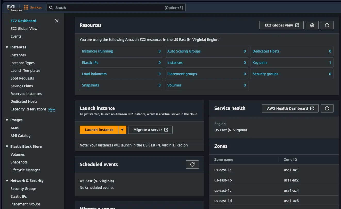Open Security Groups in sidebar

click(x=23, y=189)
